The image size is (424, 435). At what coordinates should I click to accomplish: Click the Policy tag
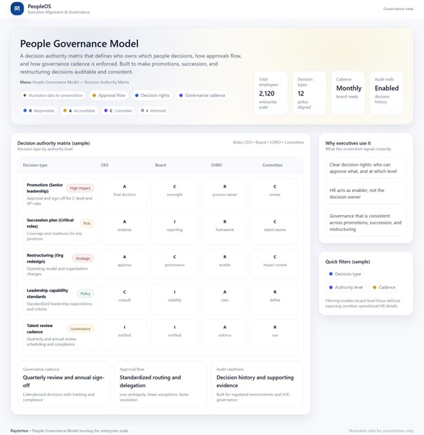pos(85,293)
